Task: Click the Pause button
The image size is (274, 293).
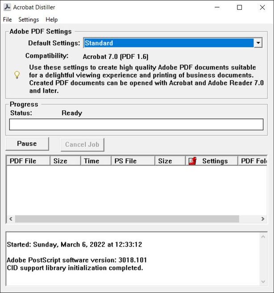Action: pyautogui.click(x=27, y=143)
